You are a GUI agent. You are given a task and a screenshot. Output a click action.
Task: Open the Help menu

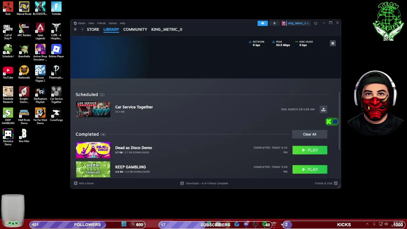[122, 23]
